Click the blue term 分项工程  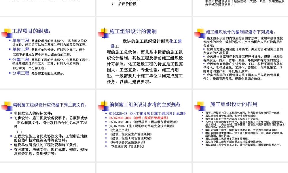click(21, 73)
